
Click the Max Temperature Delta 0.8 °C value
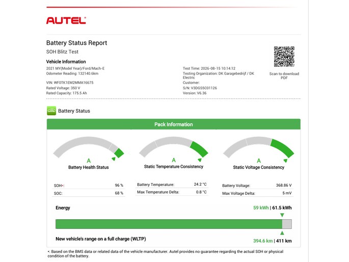pyautogui.click(x=201, y=192)
